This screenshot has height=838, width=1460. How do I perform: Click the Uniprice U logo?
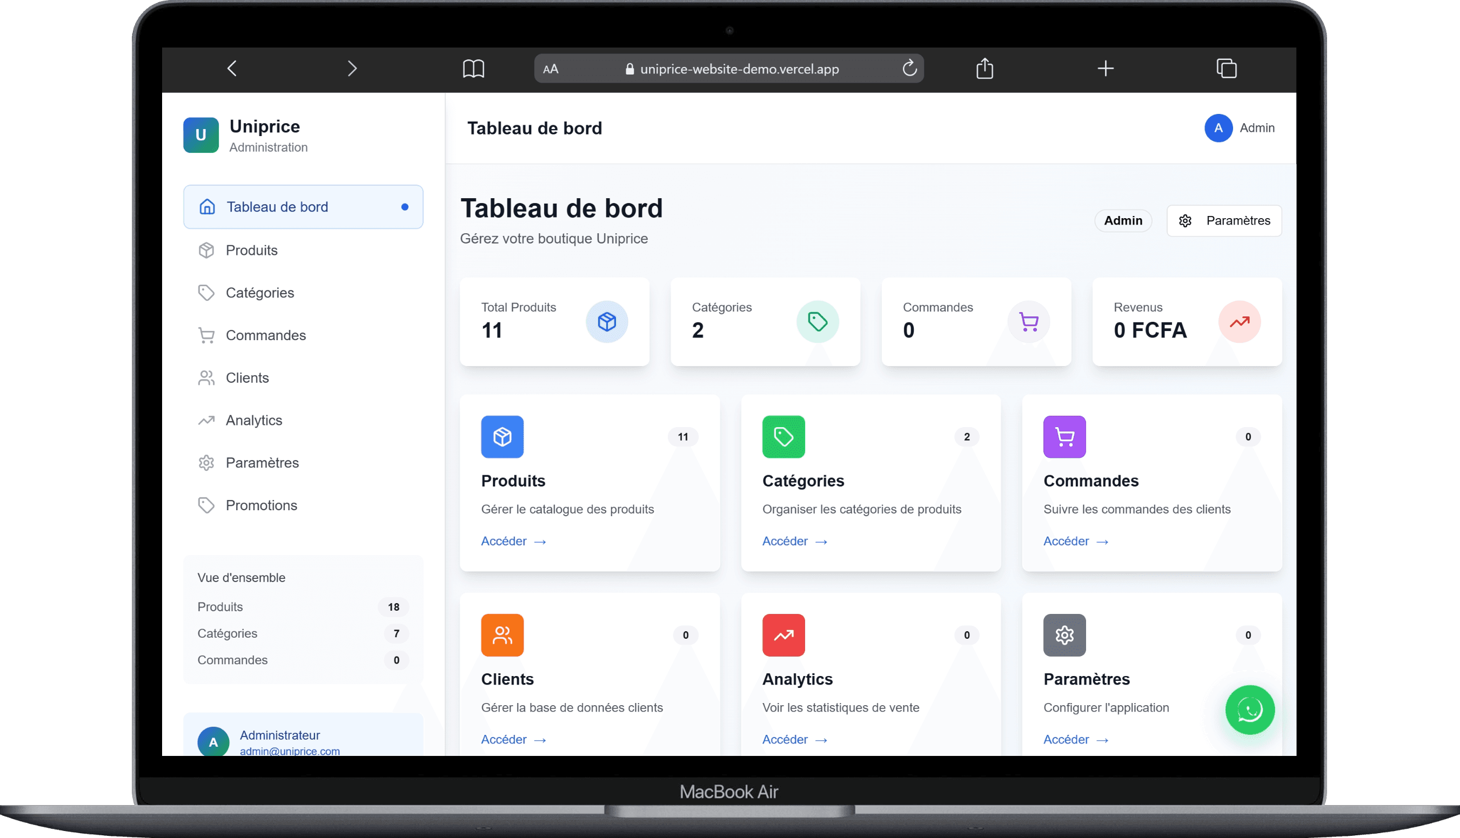coord(201,134)
